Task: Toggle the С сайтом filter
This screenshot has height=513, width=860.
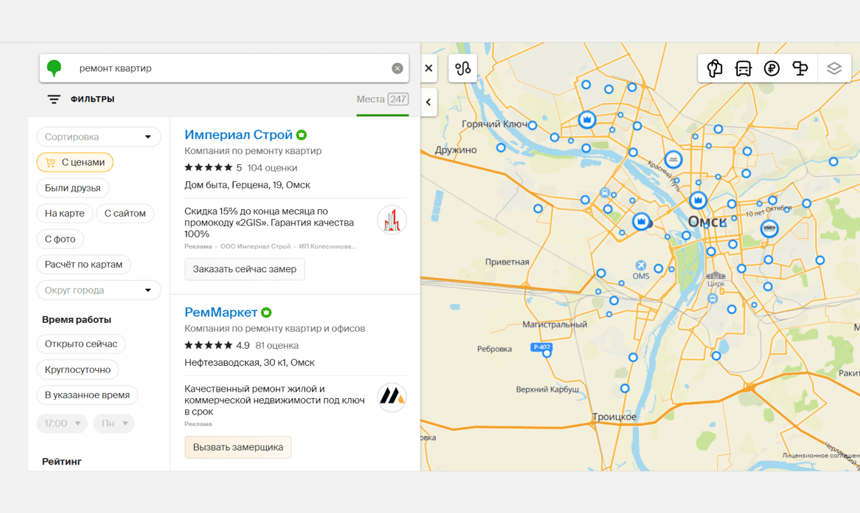Action: tap(125, 214)
